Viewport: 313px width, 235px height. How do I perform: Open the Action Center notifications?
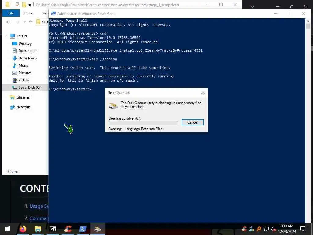pyautogui.click(x=303, y=229)
